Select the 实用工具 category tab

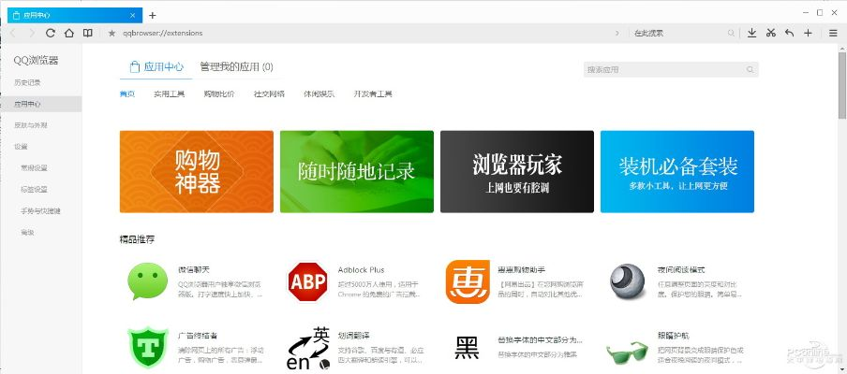pyautogui.click(x=170, y=94)
